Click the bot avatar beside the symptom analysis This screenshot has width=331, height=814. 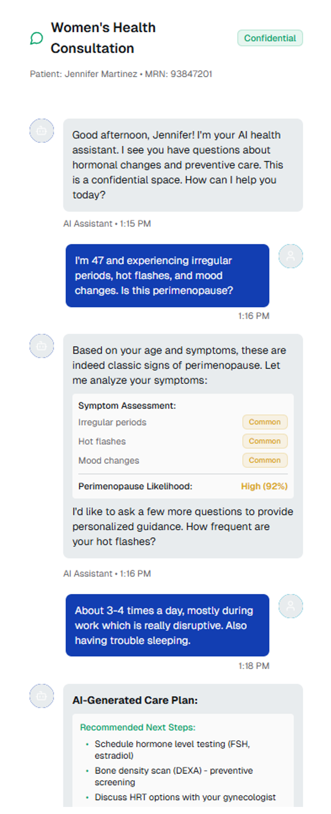pyautogui.click(x=42, y=346)
